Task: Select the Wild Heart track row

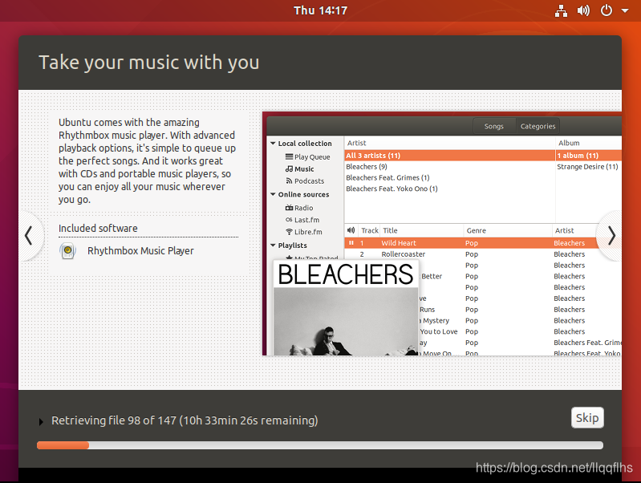Action: point(470,243)
